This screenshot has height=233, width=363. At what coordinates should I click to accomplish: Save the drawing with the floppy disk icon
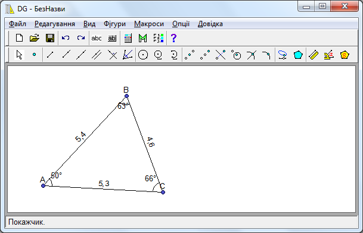point(50,38)
